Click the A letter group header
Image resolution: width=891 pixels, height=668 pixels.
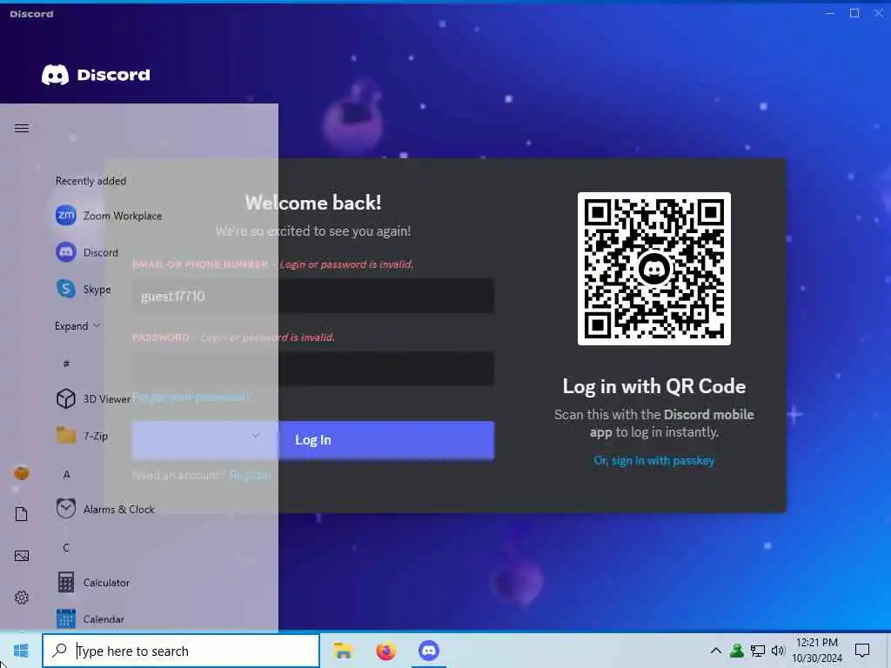click(x=66, y=474)
